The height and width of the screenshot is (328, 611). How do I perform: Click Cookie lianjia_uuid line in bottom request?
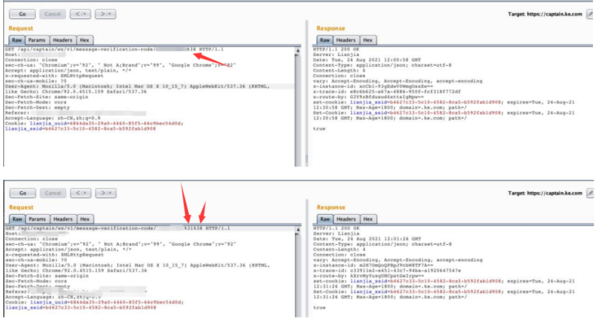coord(95,302)
